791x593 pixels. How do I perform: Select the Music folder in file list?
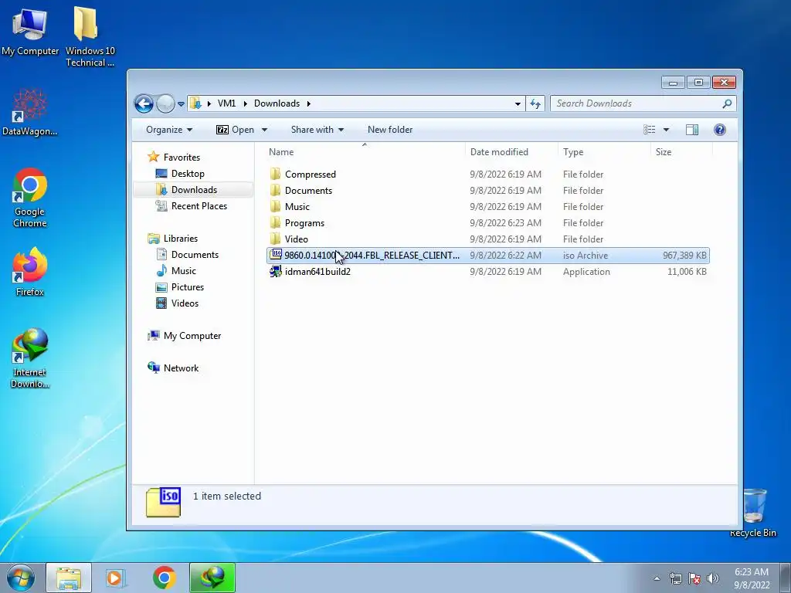(x=488, y=207)
